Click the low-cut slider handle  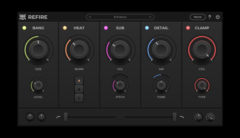[66, 117]
